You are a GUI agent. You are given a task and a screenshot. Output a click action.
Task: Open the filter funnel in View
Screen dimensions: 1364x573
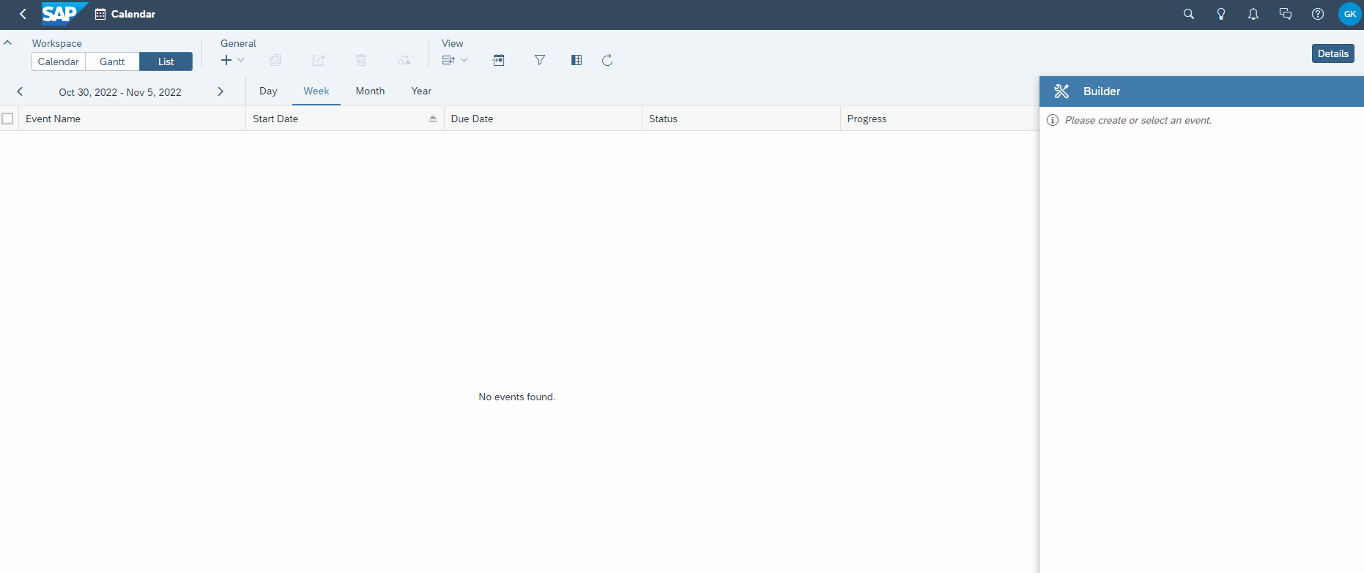(x=539, y=60)
